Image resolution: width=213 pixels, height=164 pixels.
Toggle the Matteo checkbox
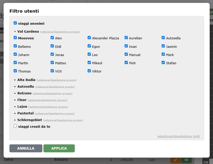coord(52,63)
